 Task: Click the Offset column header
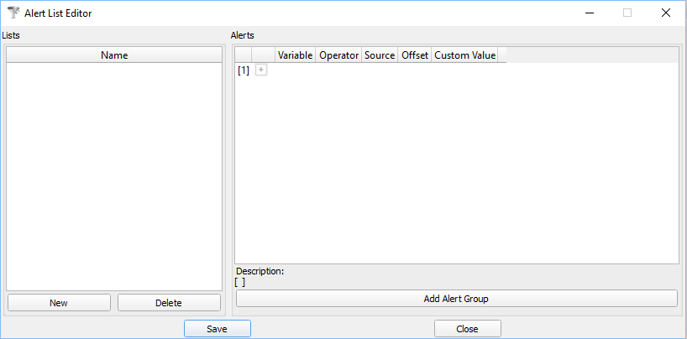click(415, 55)
